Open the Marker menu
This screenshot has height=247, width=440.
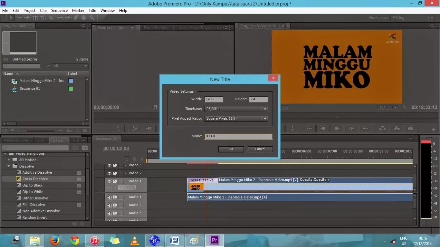78,11
